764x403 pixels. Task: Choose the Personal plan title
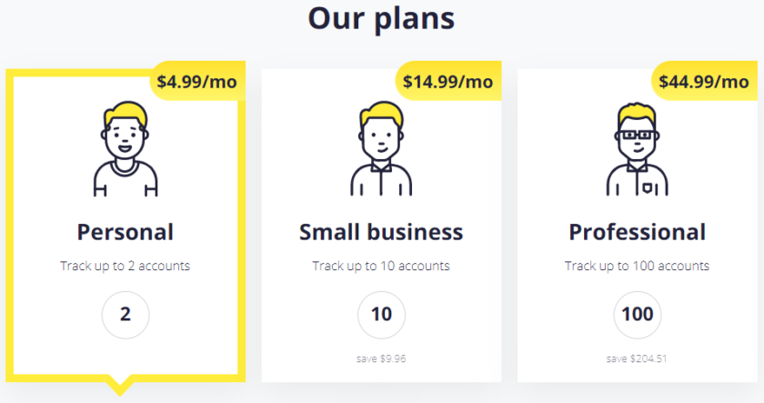(x=126, y=232)
